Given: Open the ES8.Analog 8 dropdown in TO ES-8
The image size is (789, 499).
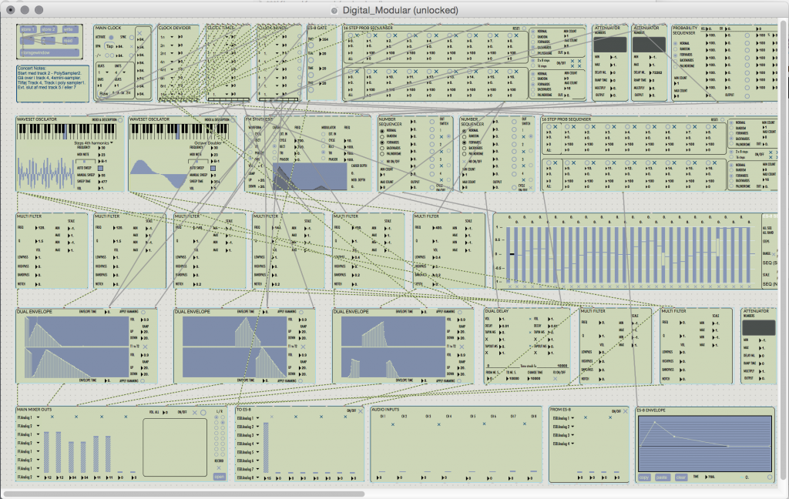Looking at the screenshot, I should (x=248, y=477).
